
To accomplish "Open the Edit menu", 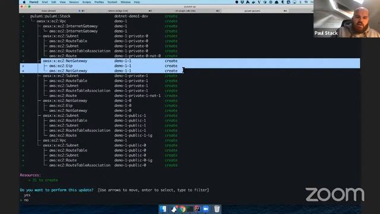I will pyautogui.click(x=53, y=2).
